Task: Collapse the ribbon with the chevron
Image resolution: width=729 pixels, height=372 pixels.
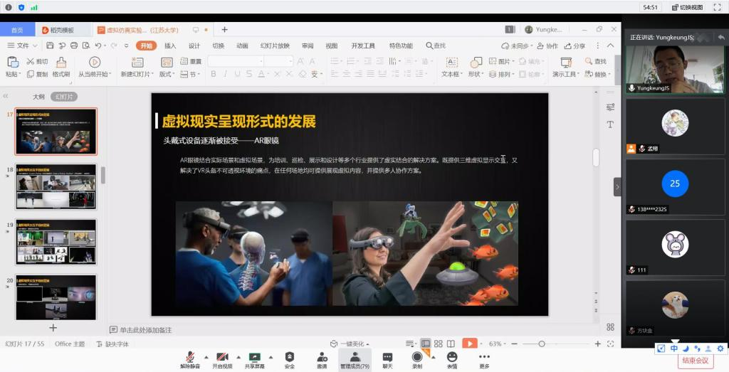Action: click(611, 46)
